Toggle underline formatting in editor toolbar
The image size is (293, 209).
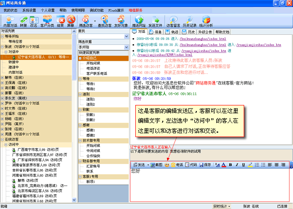243,164
